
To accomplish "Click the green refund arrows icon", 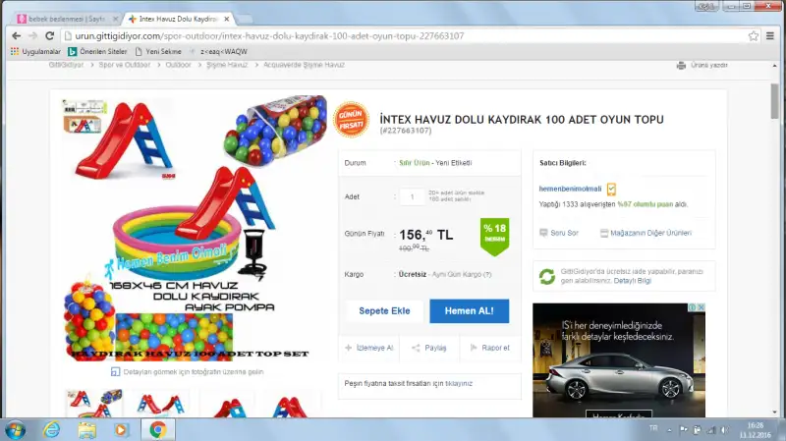I will pos(547,277).
